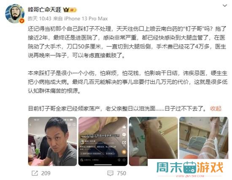Collapse the post with 收起

coord(216,108)
